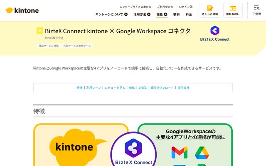Open エンタープライズ企業の方 link
Viewport: 266px width, 166px height.
tap(135, 7)
